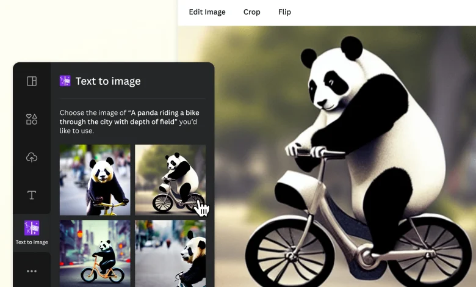The image size is (476, 287).
Task: Click Flip in the toolbar
Action: pos(284,12)
